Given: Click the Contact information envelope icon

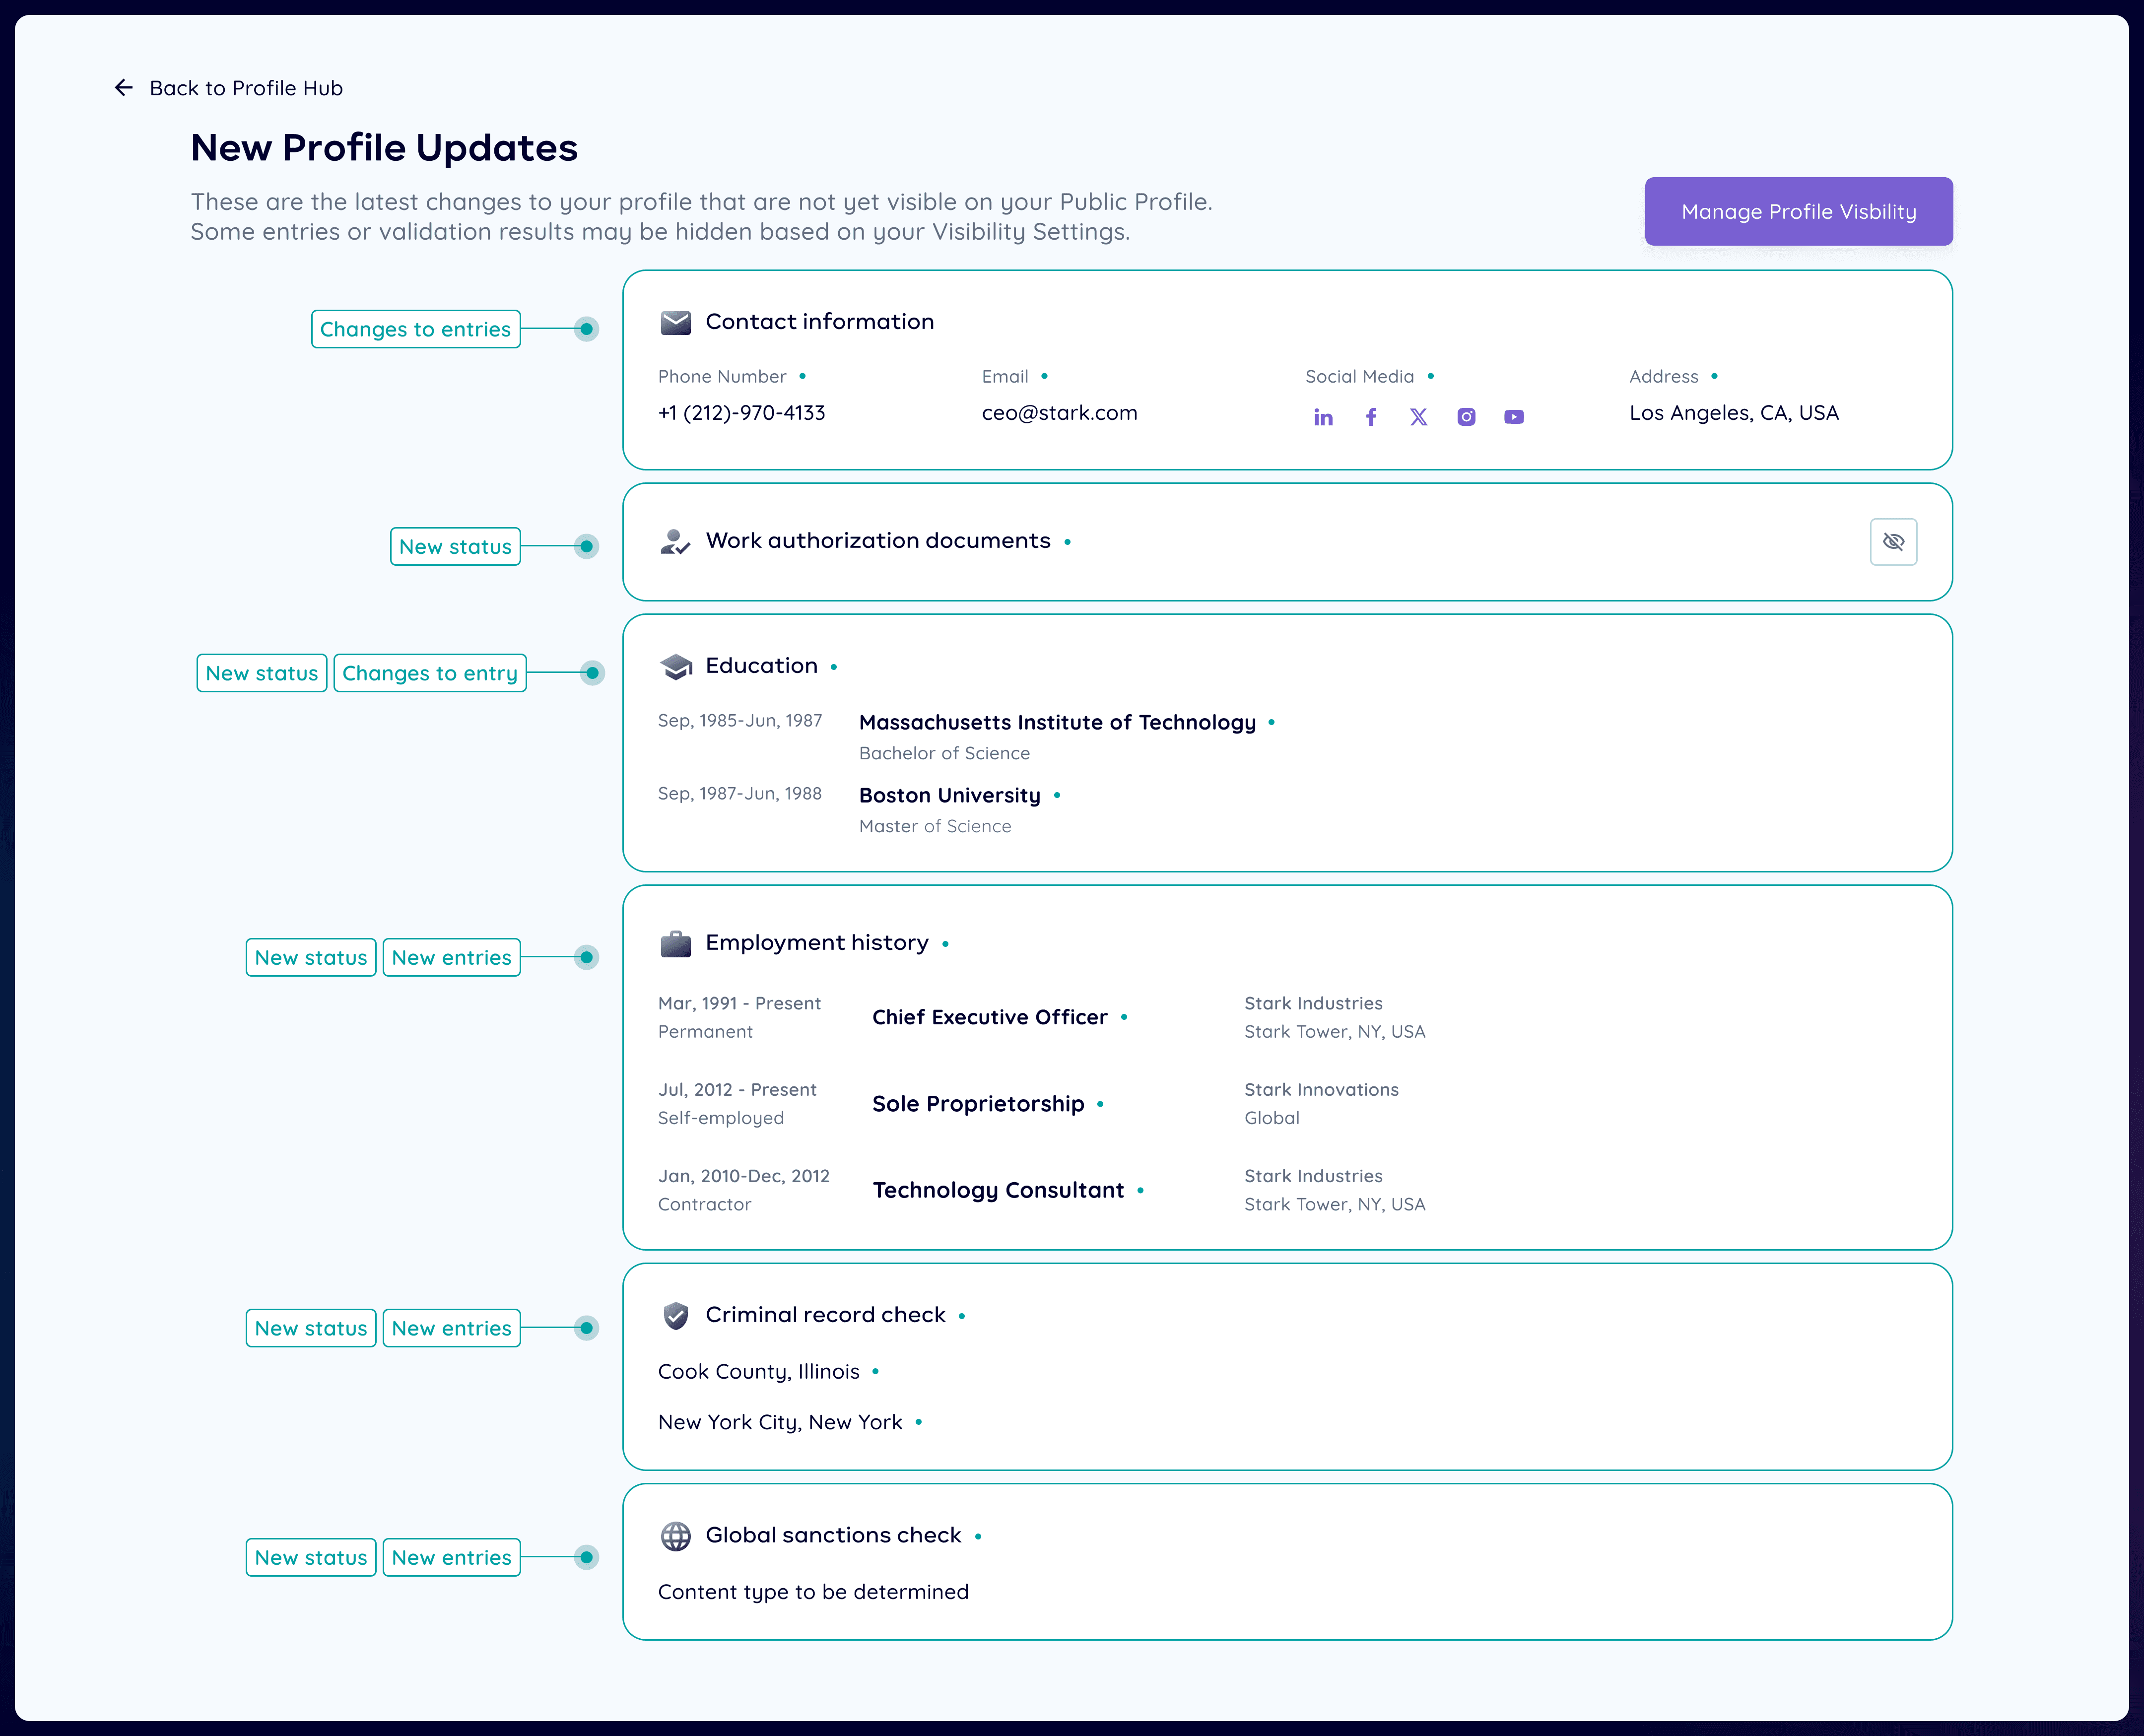Looking at the screenshot, I should [676, 322].
